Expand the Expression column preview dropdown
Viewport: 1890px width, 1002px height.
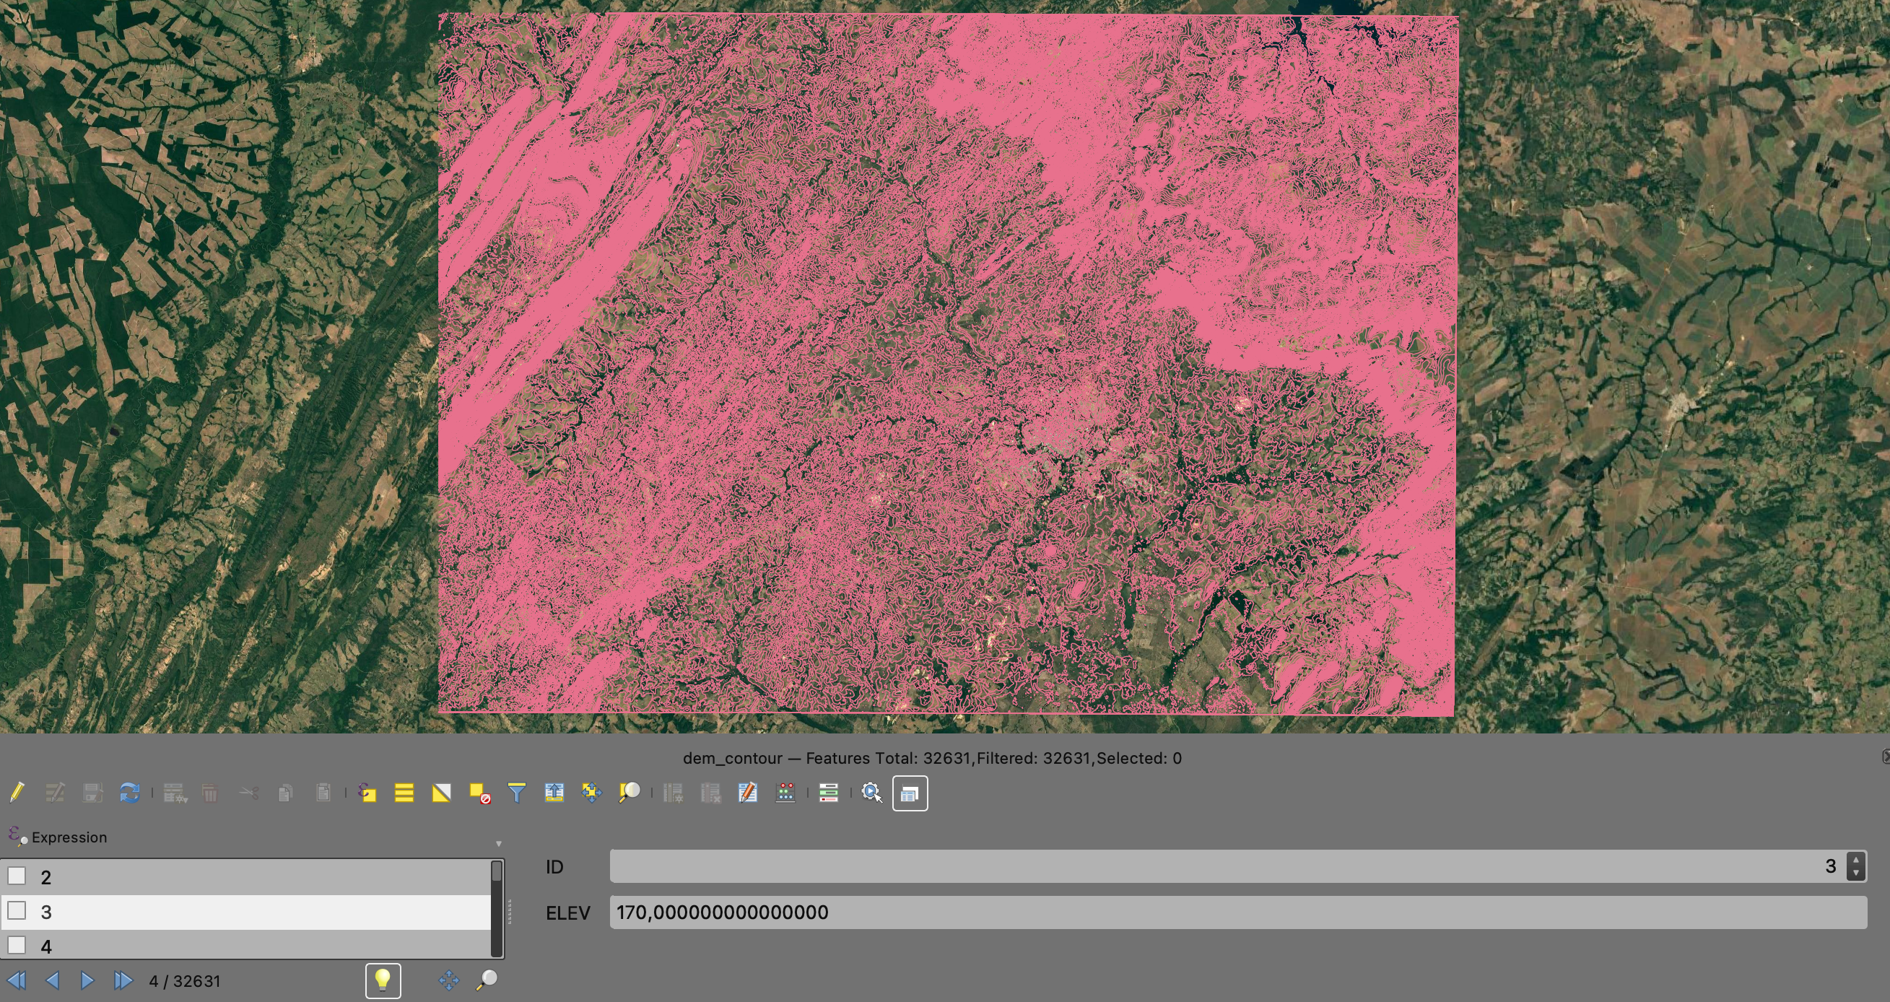pyautogui.click(x=498, y=844)
